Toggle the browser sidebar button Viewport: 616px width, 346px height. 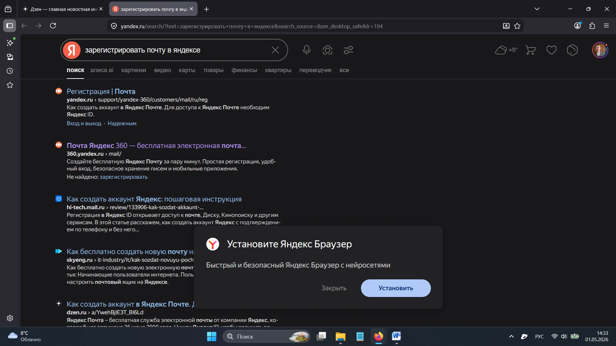(10, 26)
